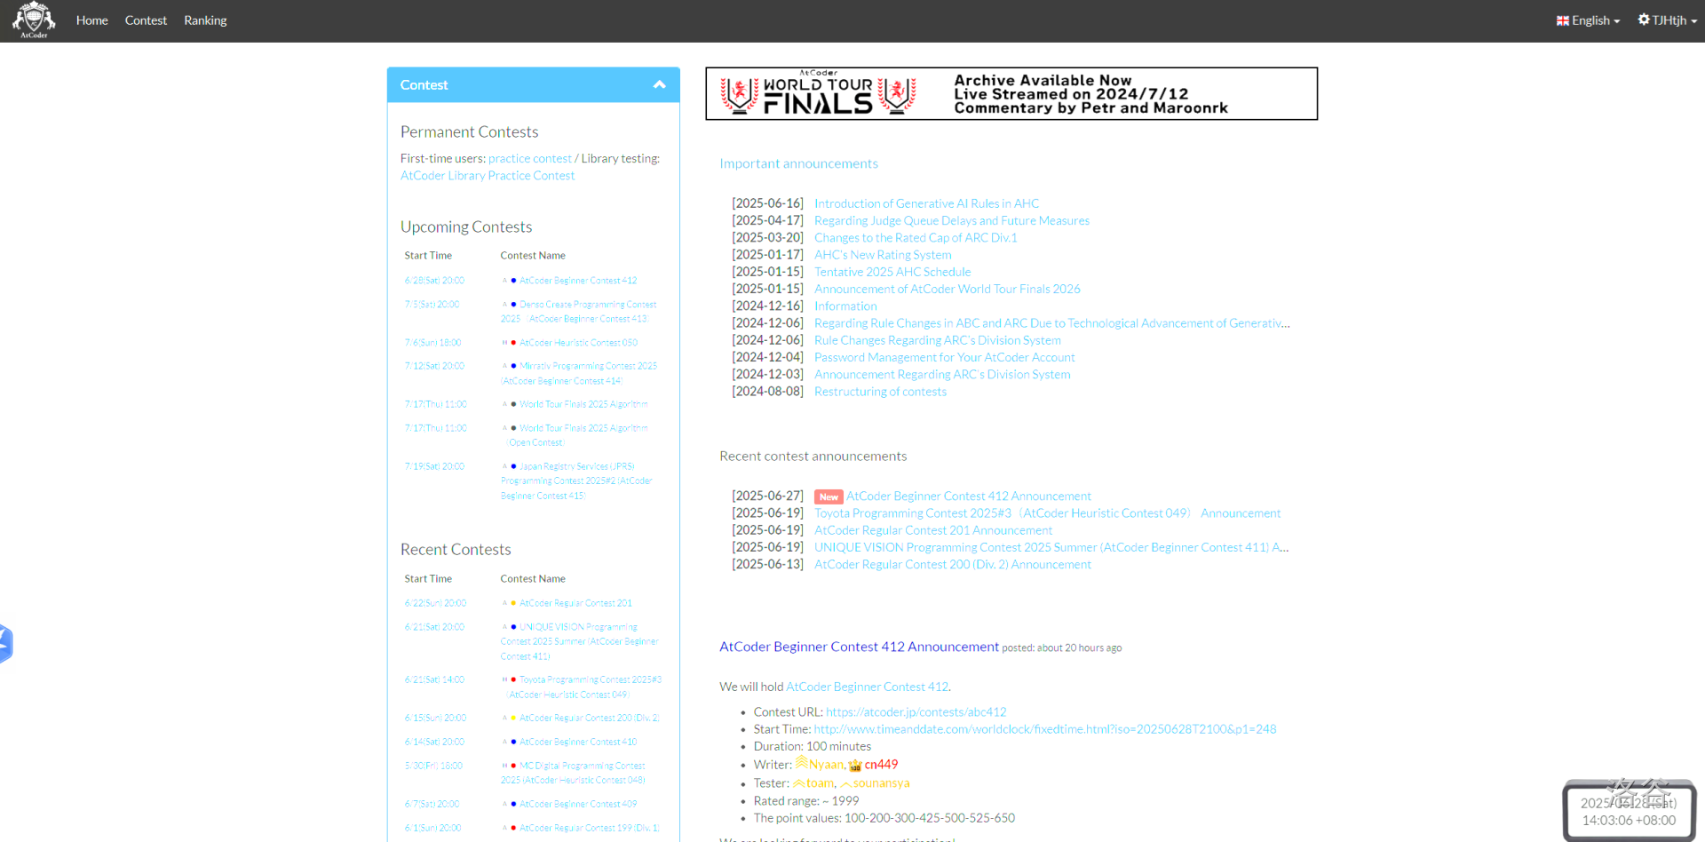Click the AtCoder logo in the navbar
Screen dimensions: 1705x842
point(34,20)
